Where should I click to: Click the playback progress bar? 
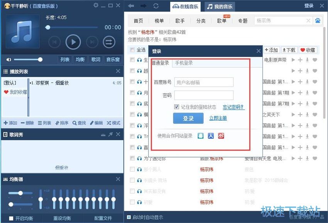[x=71, y=27]
